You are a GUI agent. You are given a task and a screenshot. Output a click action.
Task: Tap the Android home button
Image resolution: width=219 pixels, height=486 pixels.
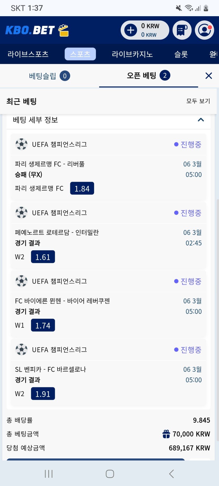[110, 474]
